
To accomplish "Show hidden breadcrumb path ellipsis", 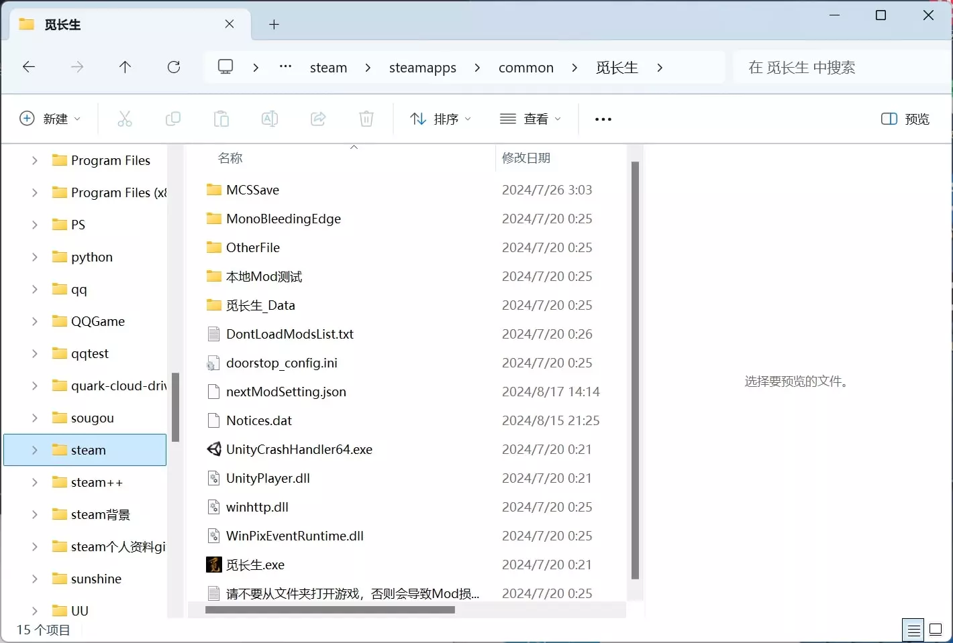I will (286, 67).
